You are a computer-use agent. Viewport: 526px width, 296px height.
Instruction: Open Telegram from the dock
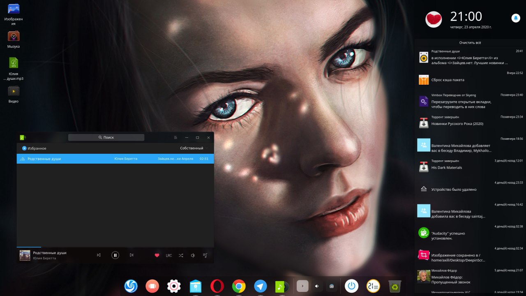click(x=260, y=286)
